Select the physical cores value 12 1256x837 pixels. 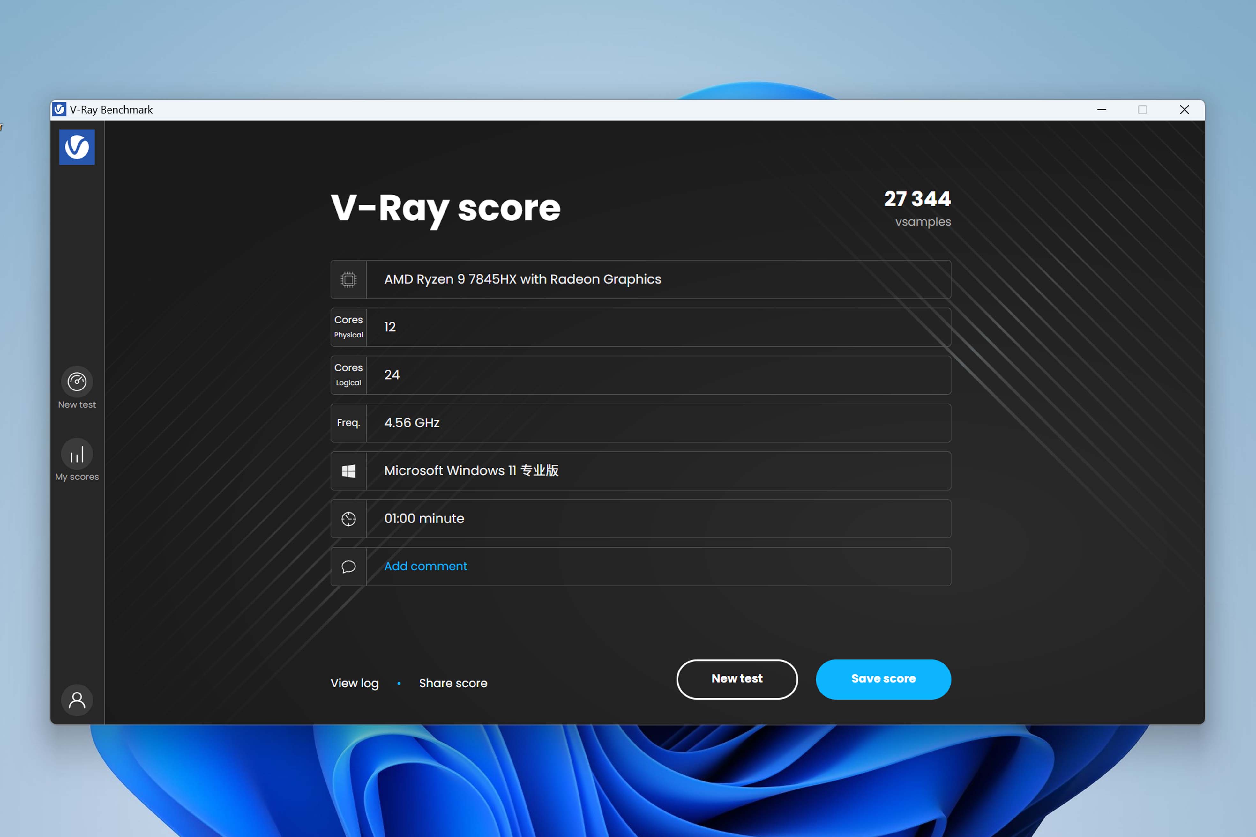click(390, 327)
